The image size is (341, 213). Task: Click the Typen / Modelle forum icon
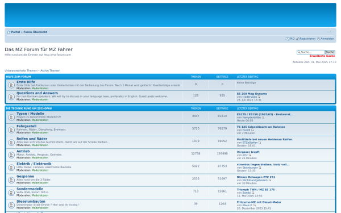coord(11,118)
